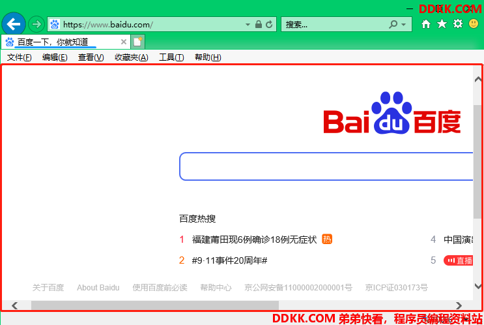The width and height of the screenshot is (484, 325).
Task: Open a new tab button
Action: (x=137, y=42)
